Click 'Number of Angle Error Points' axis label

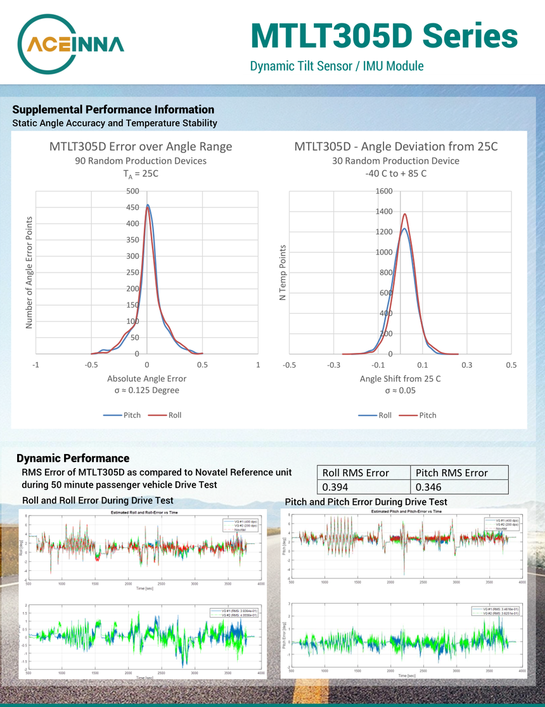point(29,273)
